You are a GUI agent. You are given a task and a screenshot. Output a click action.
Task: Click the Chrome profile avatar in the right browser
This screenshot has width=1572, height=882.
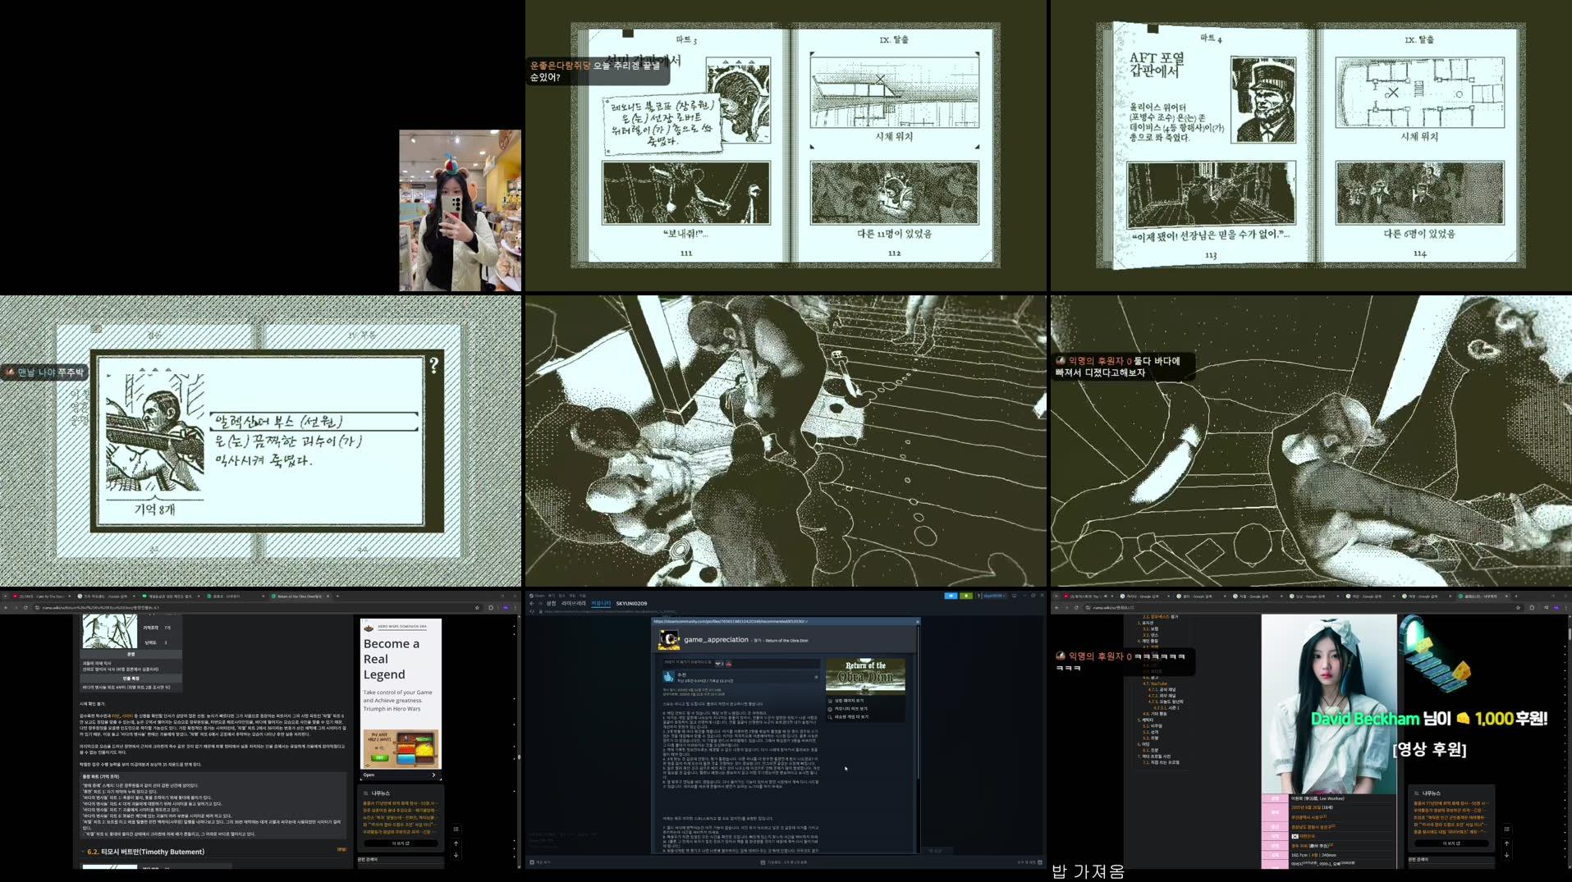pyautogui.click(x=1556, y=607)
